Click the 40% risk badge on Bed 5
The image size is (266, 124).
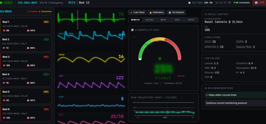coord(46,92)
